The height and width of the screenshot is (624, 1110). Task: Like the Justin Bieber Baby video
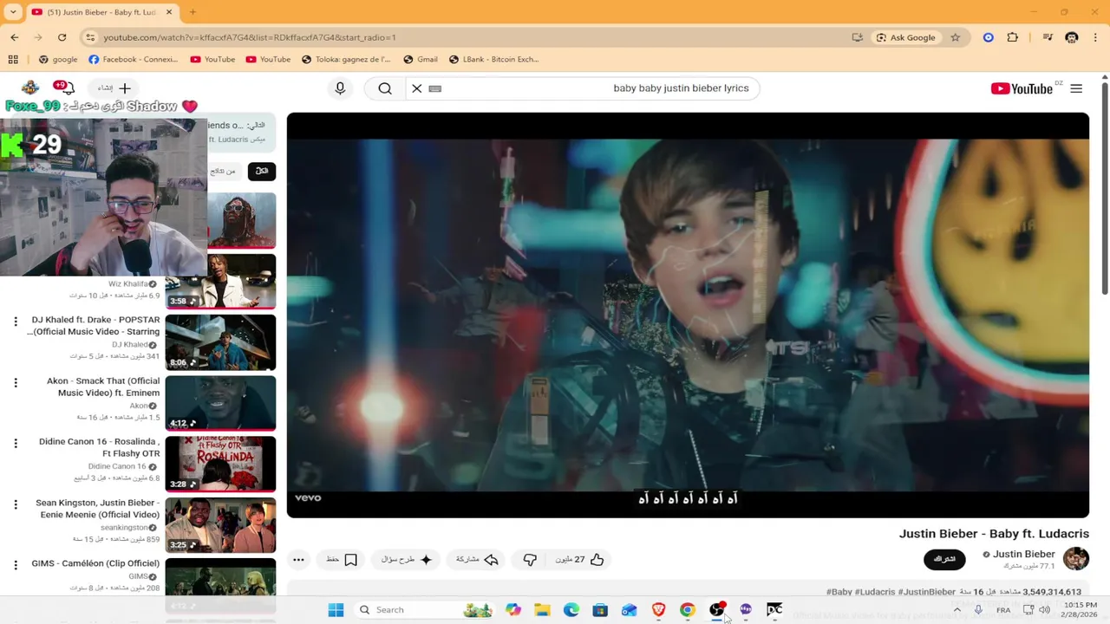click(579, 560)
